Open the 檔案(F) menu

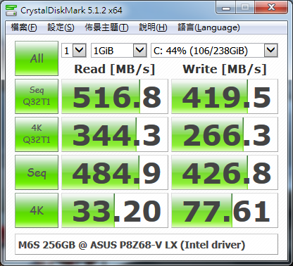click(x=24, y=27)
